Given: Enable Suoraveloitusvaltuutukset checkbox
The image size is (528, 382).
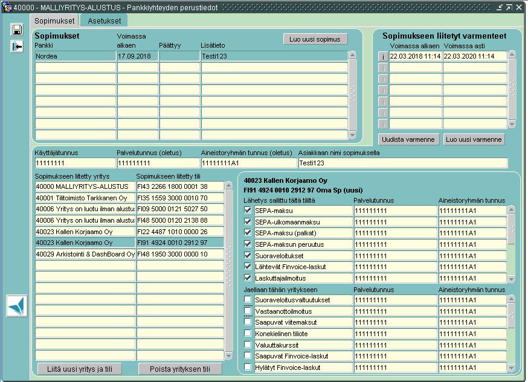Looking at the screenshot, I should tap(248, 299).
